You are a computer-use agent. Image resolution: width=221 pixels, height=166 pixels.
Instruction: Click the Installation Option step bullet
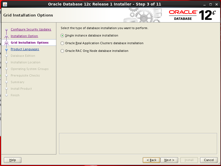tap(7, 36)
